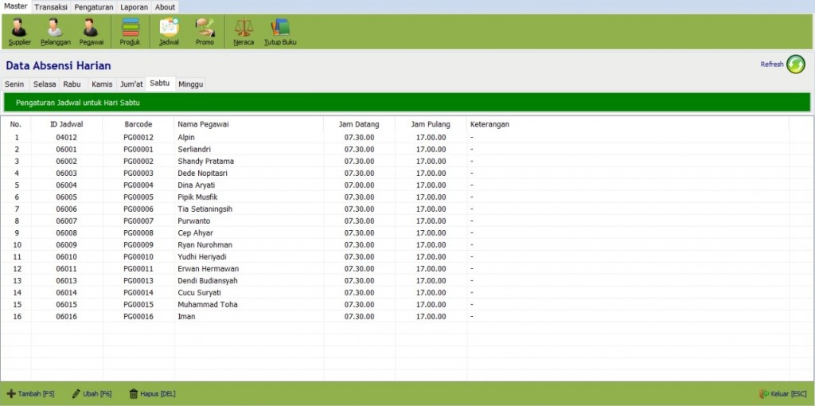Viewport: 815px width, 406px height.
Task: Select the Cep Ahyar name cell
Action: pos(249,233)
